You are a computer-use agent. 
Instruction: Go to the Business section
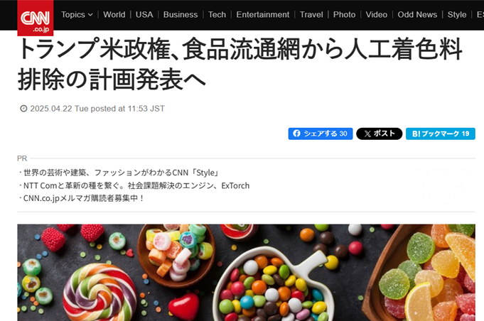pyautogui.click(x=181, y=14)
